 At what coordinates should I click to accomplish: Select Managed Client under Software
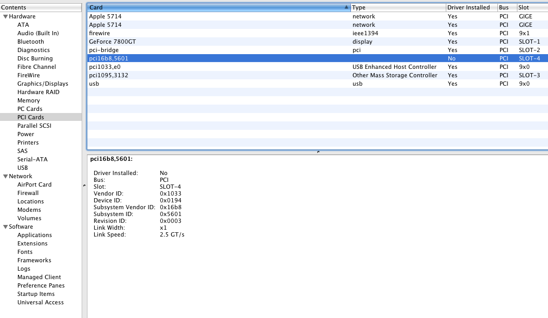39,277
